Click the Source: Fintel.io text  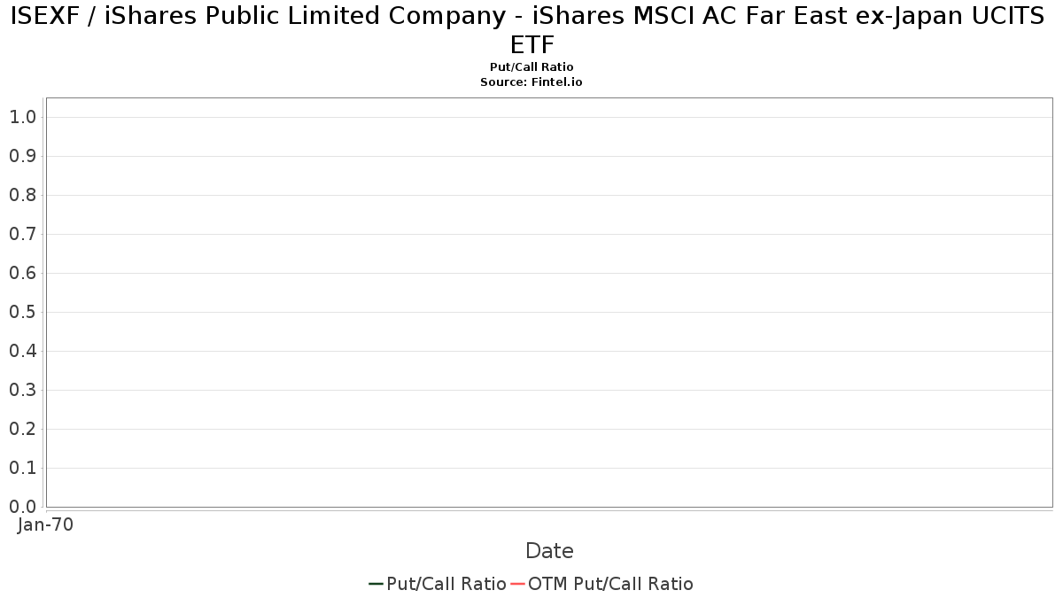coord(531,82)
